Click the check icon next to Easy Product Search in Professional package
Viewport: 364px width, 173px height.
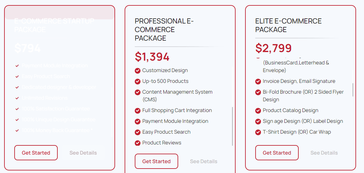click(137, 132)
